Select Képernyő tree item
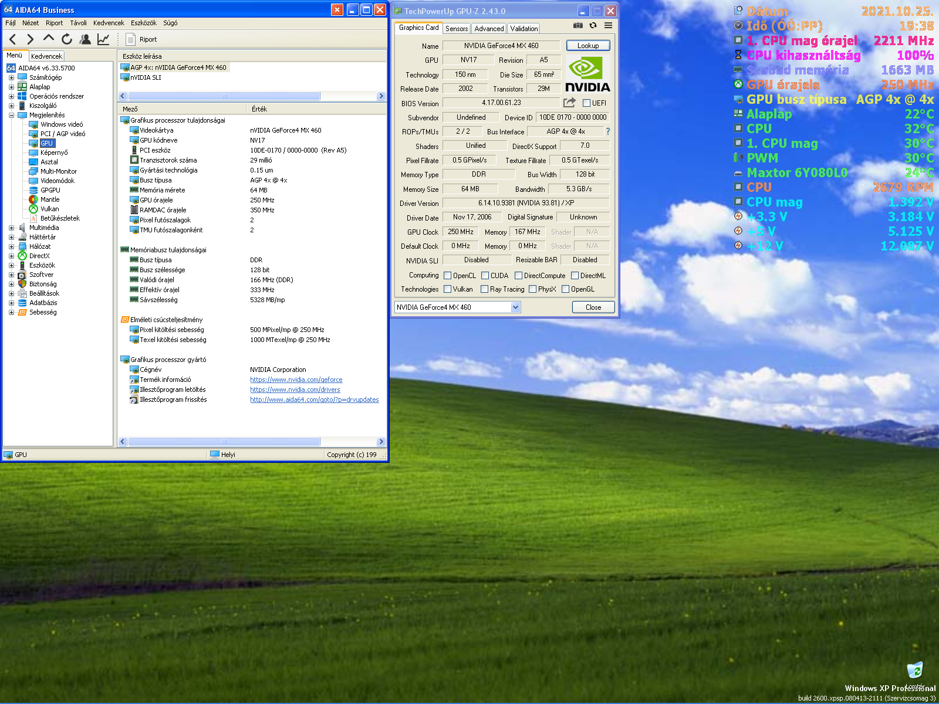Viewport: 939px width, 704px height. click(54, 153)
